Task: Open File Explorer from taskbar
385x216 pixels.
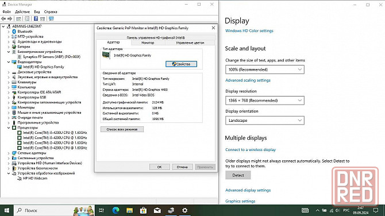Action: coord(129,210)
